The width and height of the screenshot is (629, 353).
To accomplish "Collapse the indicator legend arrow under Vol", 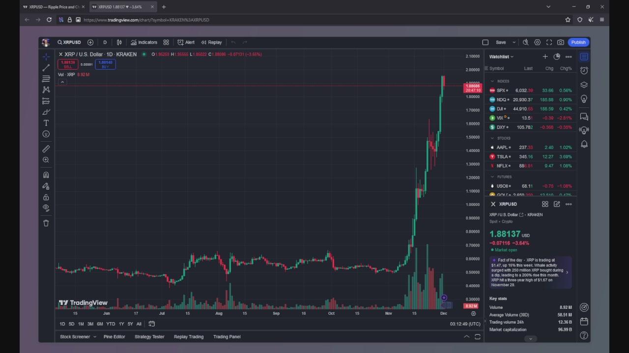I will 62,82.
